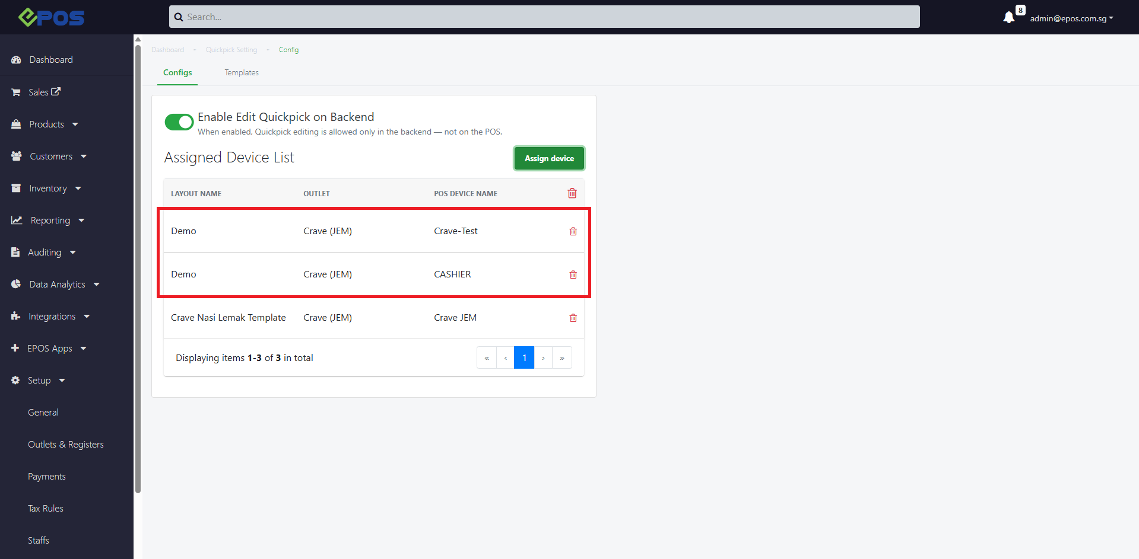Go to the last page of results

(561, 358)
